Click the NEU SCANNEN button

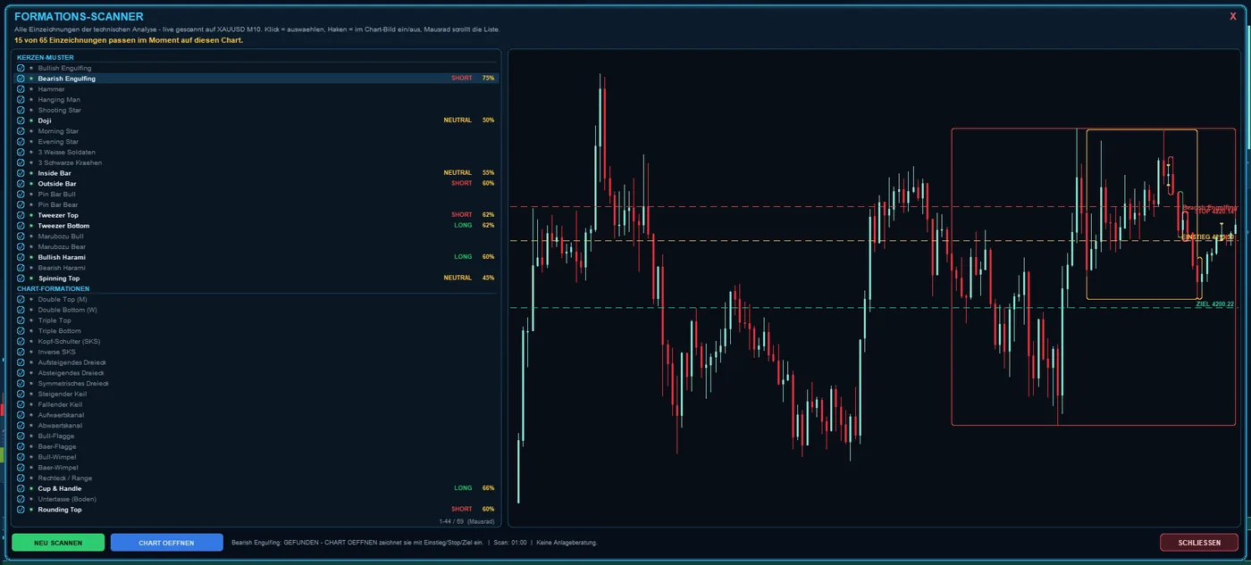click(x=58, y=543)
